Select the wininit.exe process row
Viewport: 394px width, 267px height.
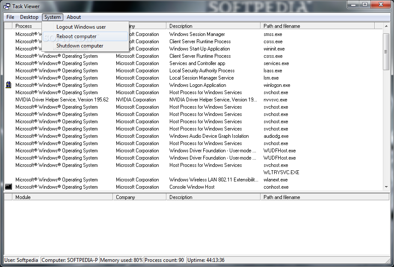[193, 49]
